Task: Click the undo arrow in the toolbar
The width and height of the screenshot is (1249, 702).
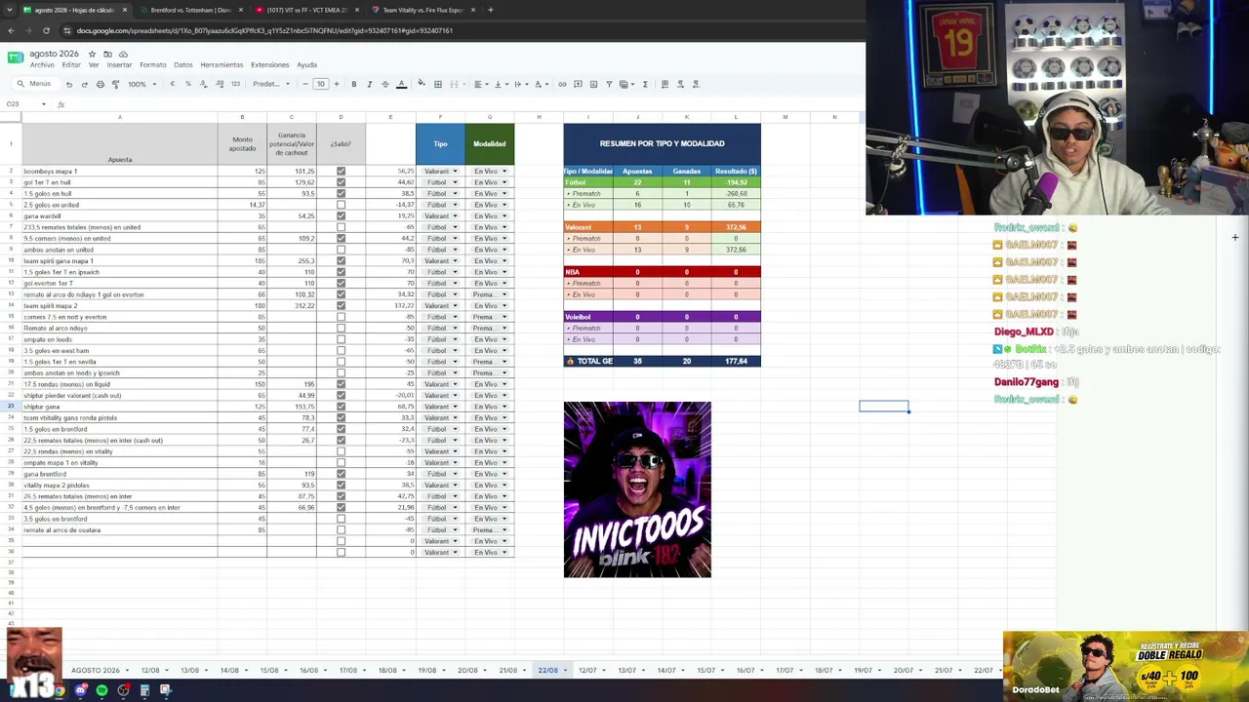Action: click(x=68, y=84)
